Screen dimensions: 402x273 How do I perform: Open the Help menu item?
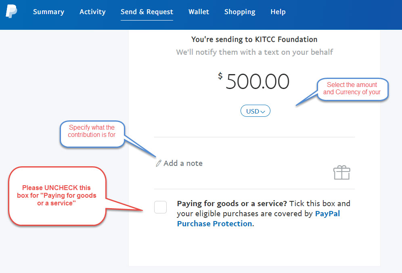pos(278,12)
